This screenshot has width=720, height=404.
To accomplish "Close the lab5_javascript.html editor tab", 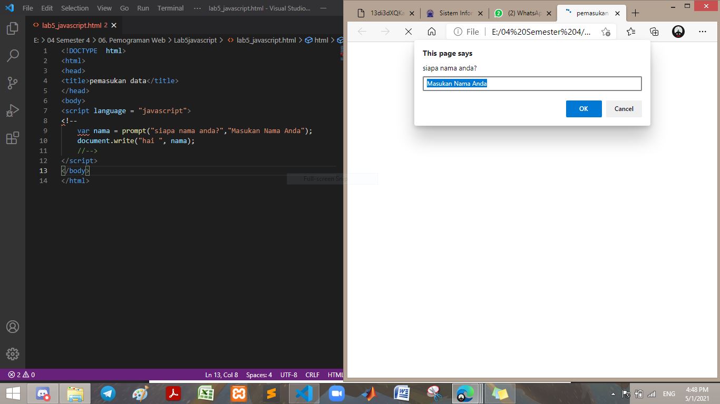I will pos(113,25).
